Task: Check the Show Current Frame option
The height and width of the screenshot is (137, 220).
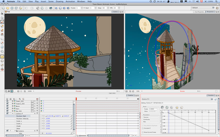Action: tap(143, 132)
